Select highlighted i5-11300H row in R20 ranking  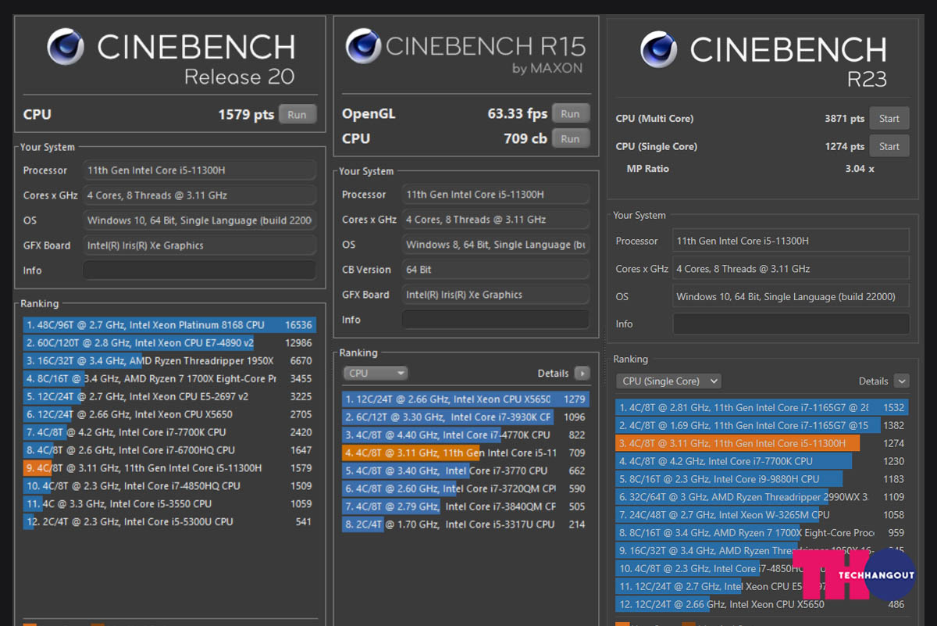tap(169, 468)
